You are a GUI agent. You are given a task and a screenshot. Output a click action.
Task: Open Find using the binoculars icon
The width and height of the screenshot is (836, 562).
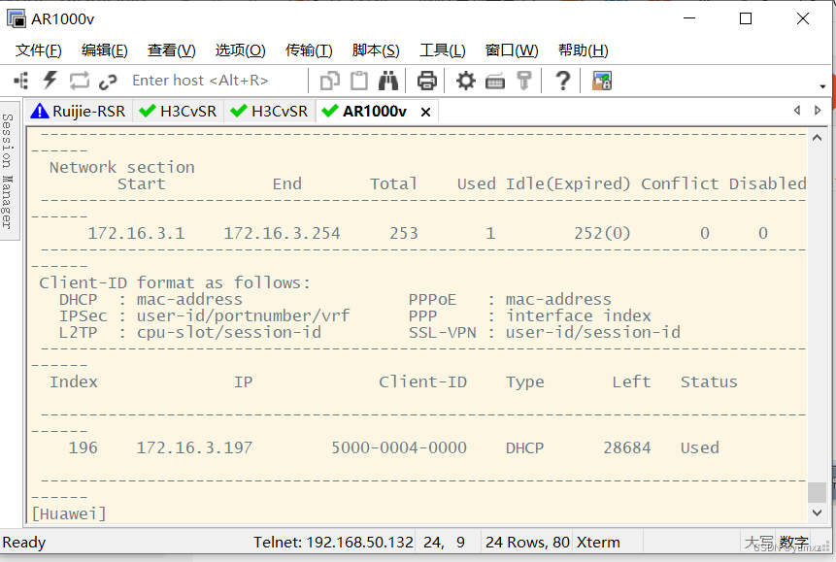click(387, 80)
